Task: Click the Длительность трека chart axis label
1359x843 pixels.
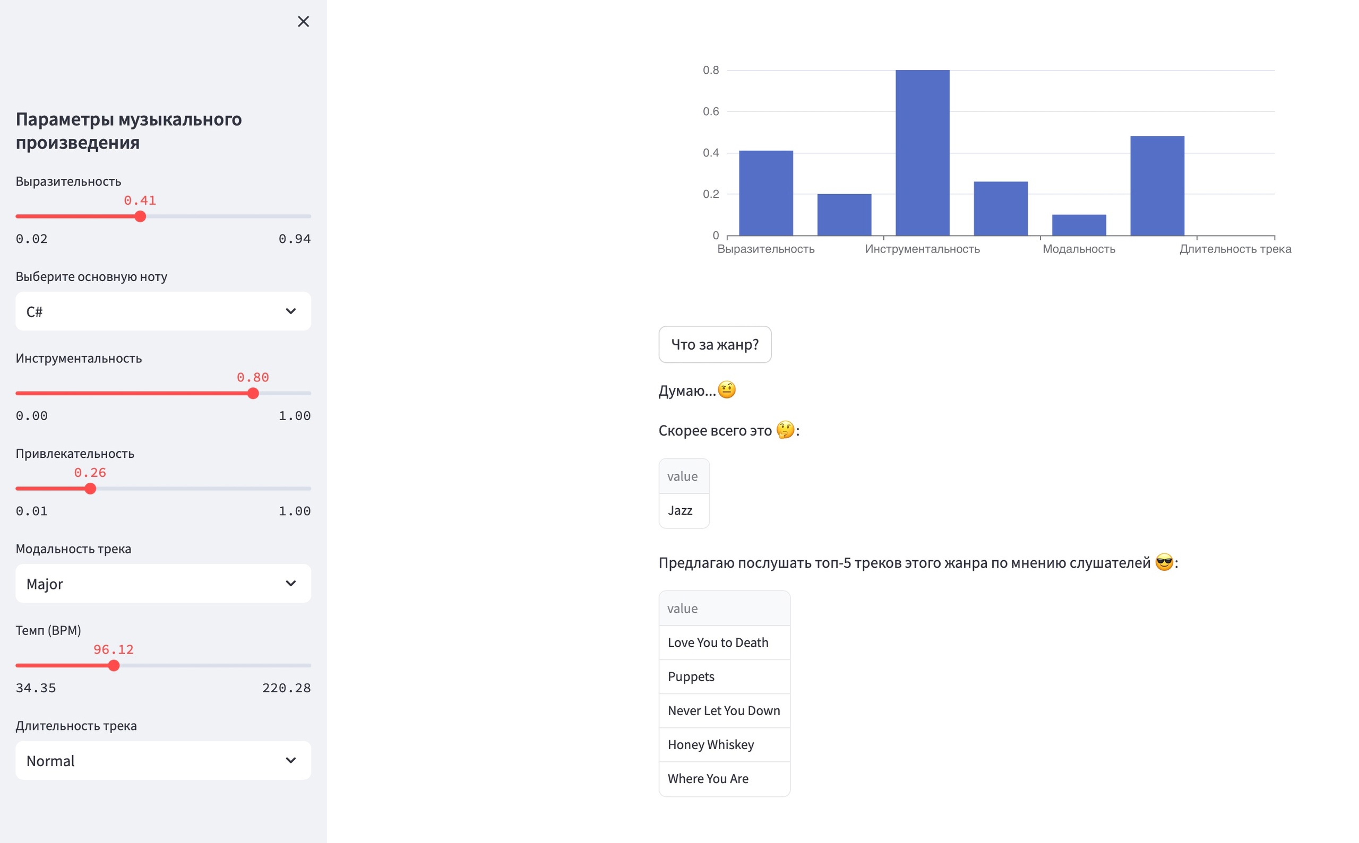Action: (1235, 249)
